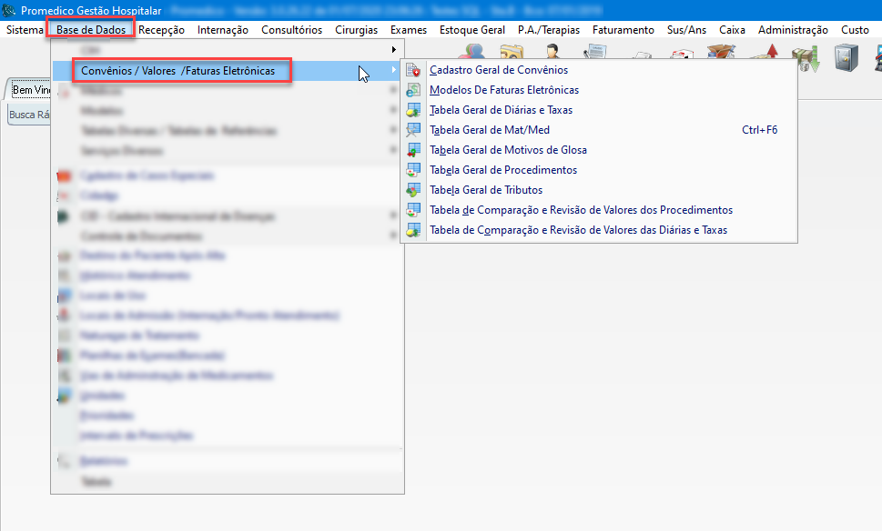The height and width of the screenshot is (531, 882).
Task: Open the Internação menu
Action: click(x=223, y=30)
